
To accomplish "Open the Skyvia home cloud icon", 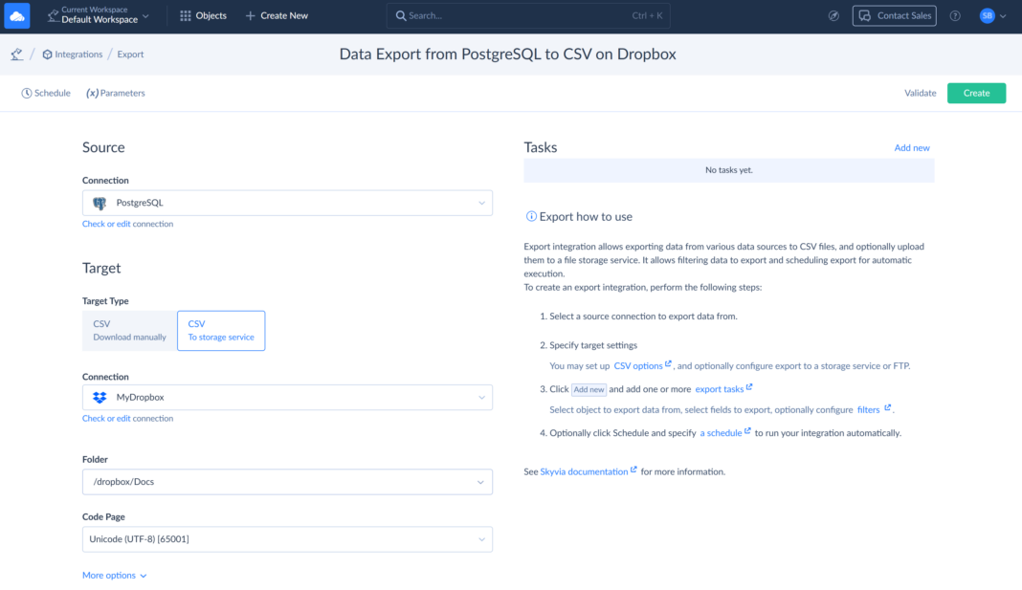I will (15, 15).
